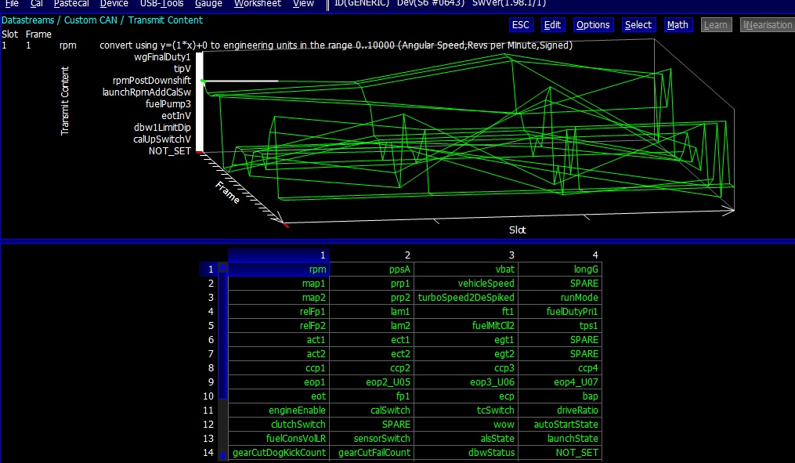Click the launchState cell in column 4
Screen dimensions: 795x463
pyautogui.click(x=561, y=439)
